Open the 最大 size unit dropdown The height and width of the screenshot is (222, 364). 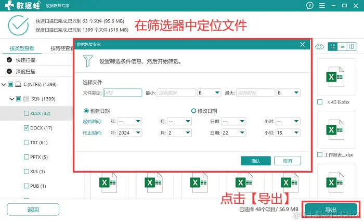pyautogui.click(x=288, y=93)
